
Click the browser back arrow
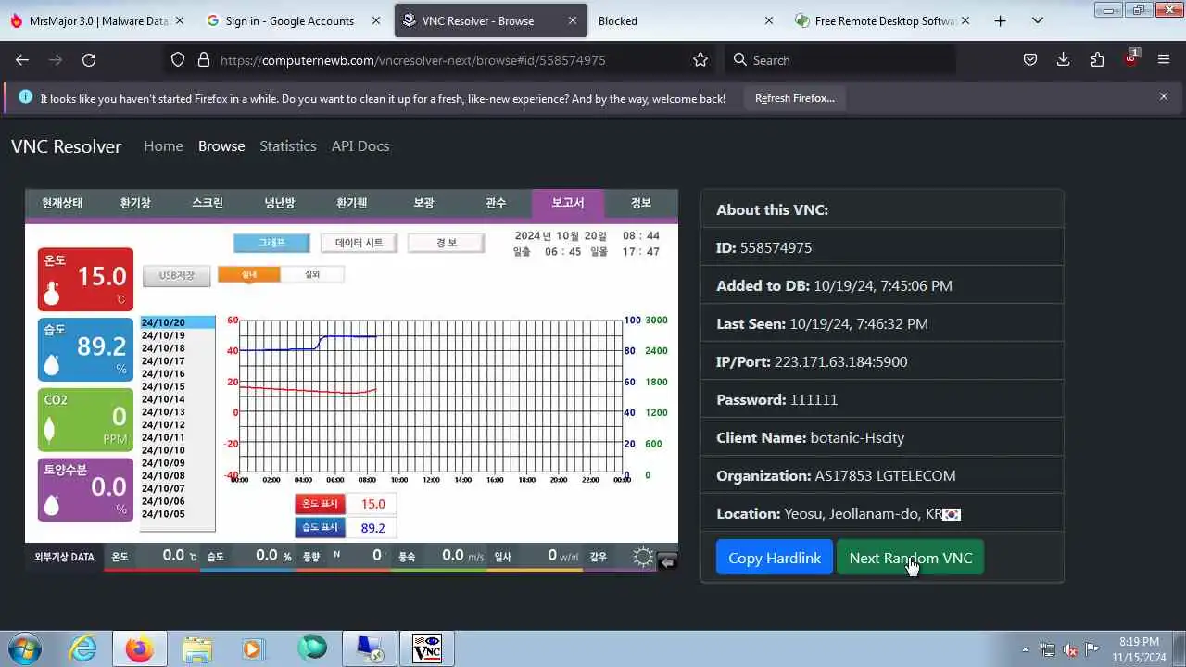22,60
